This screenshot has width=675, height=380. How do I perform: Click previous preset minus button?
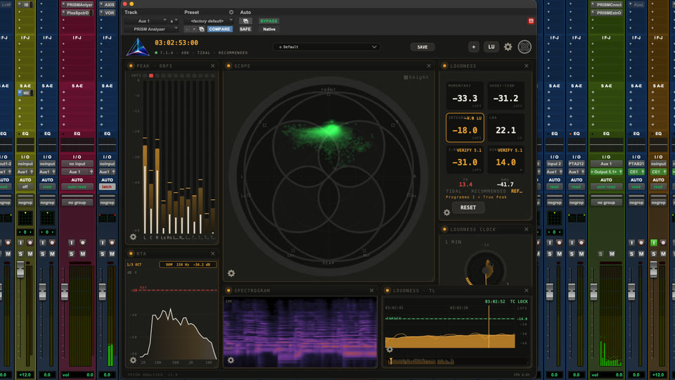click(187, 29)
